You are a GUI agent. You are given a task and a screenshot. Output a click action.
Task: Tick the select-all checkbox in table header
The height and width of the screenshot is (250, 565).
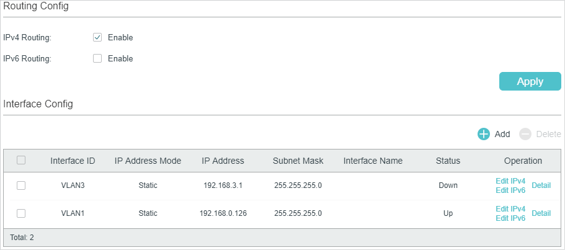tap(21, 160)
